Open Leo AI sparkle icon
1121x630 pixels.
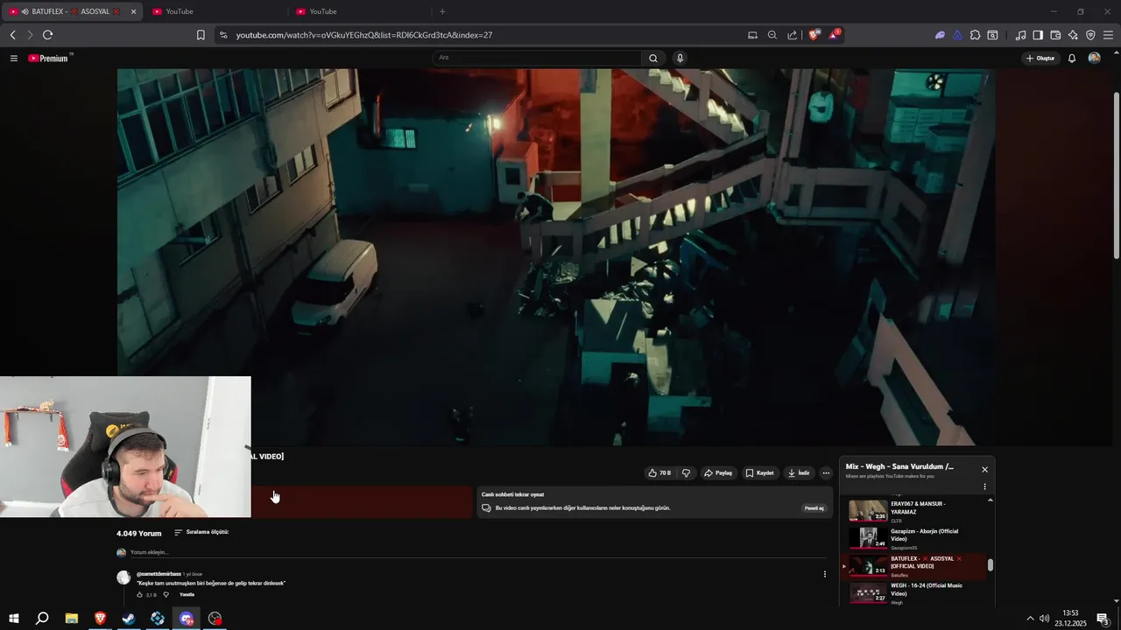(1073, 35)
